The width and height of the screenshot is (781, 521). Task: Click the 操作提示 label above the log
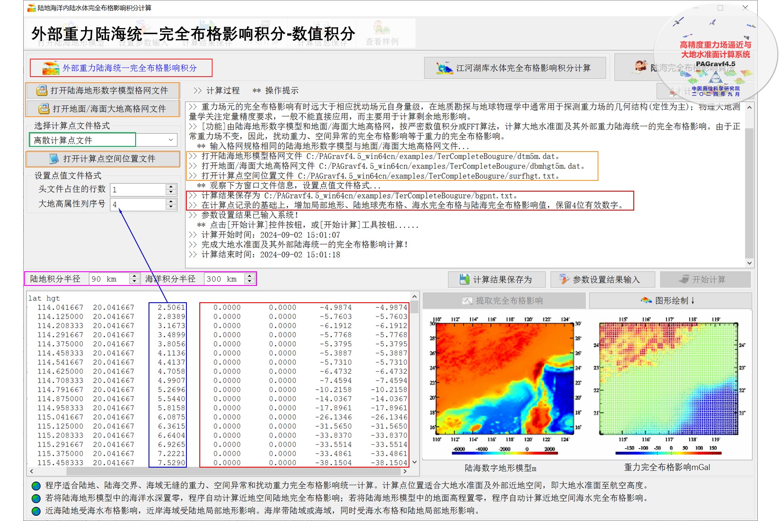[282, 90]
